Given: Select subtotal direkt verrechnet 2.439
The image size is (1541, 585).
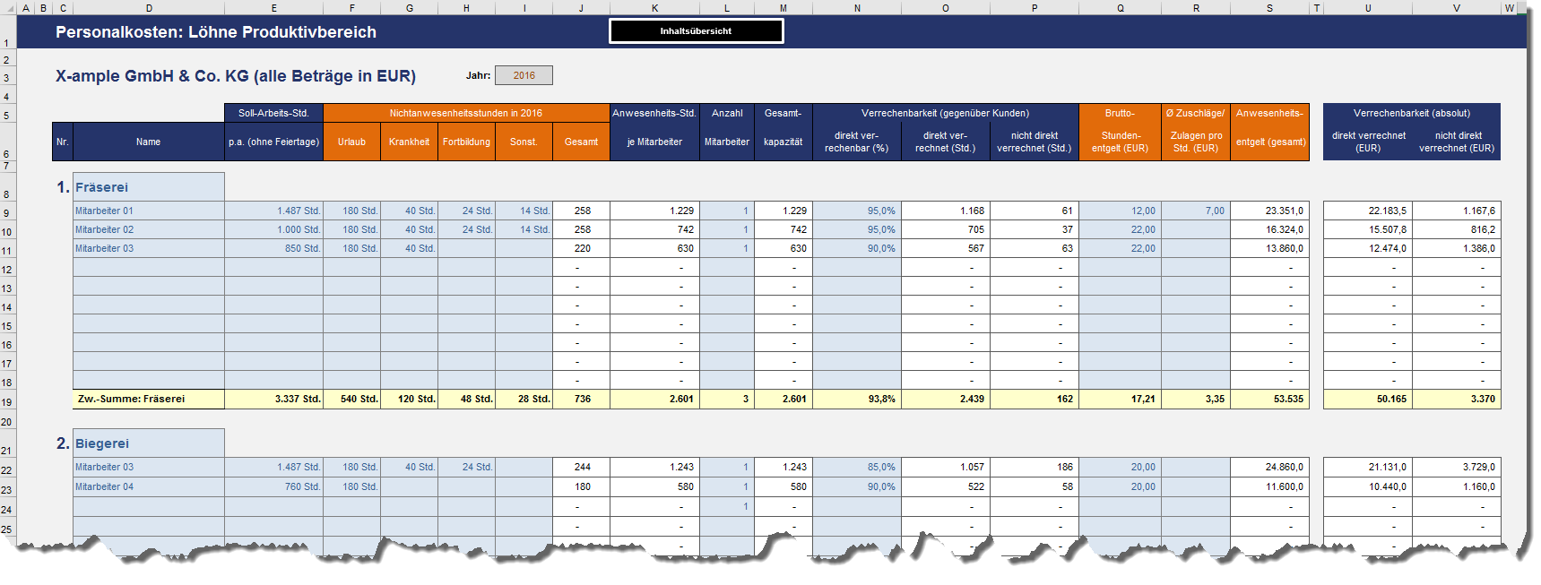Looking at the screenshot, I should 946,399.
